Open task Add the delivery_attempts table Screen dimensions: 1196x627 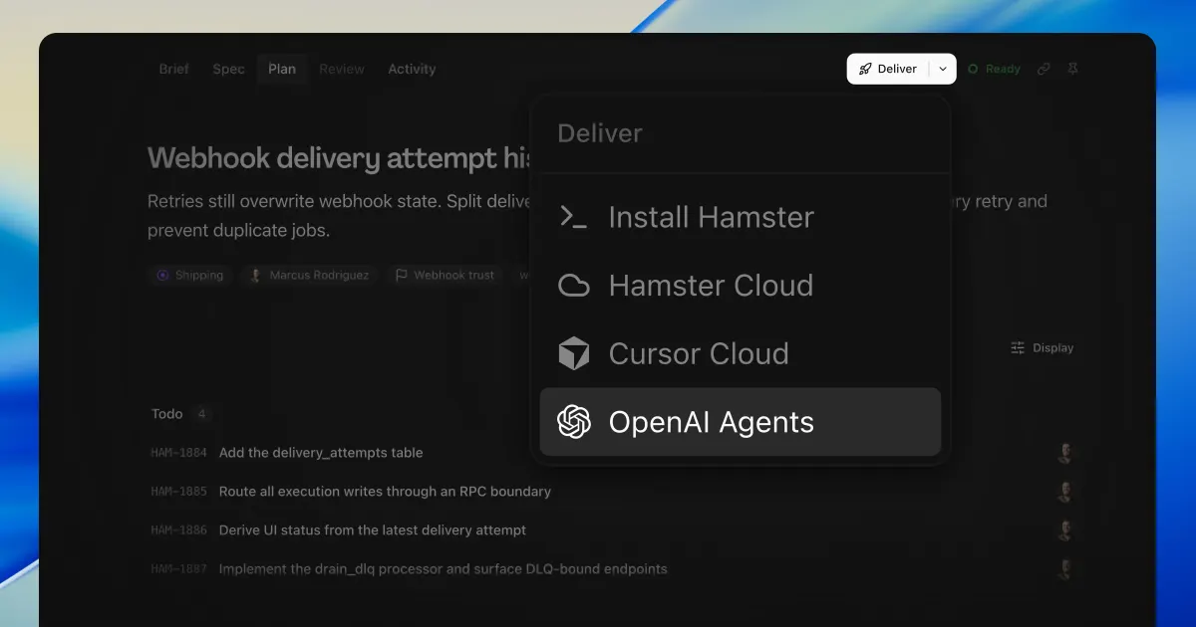[321, 453]
